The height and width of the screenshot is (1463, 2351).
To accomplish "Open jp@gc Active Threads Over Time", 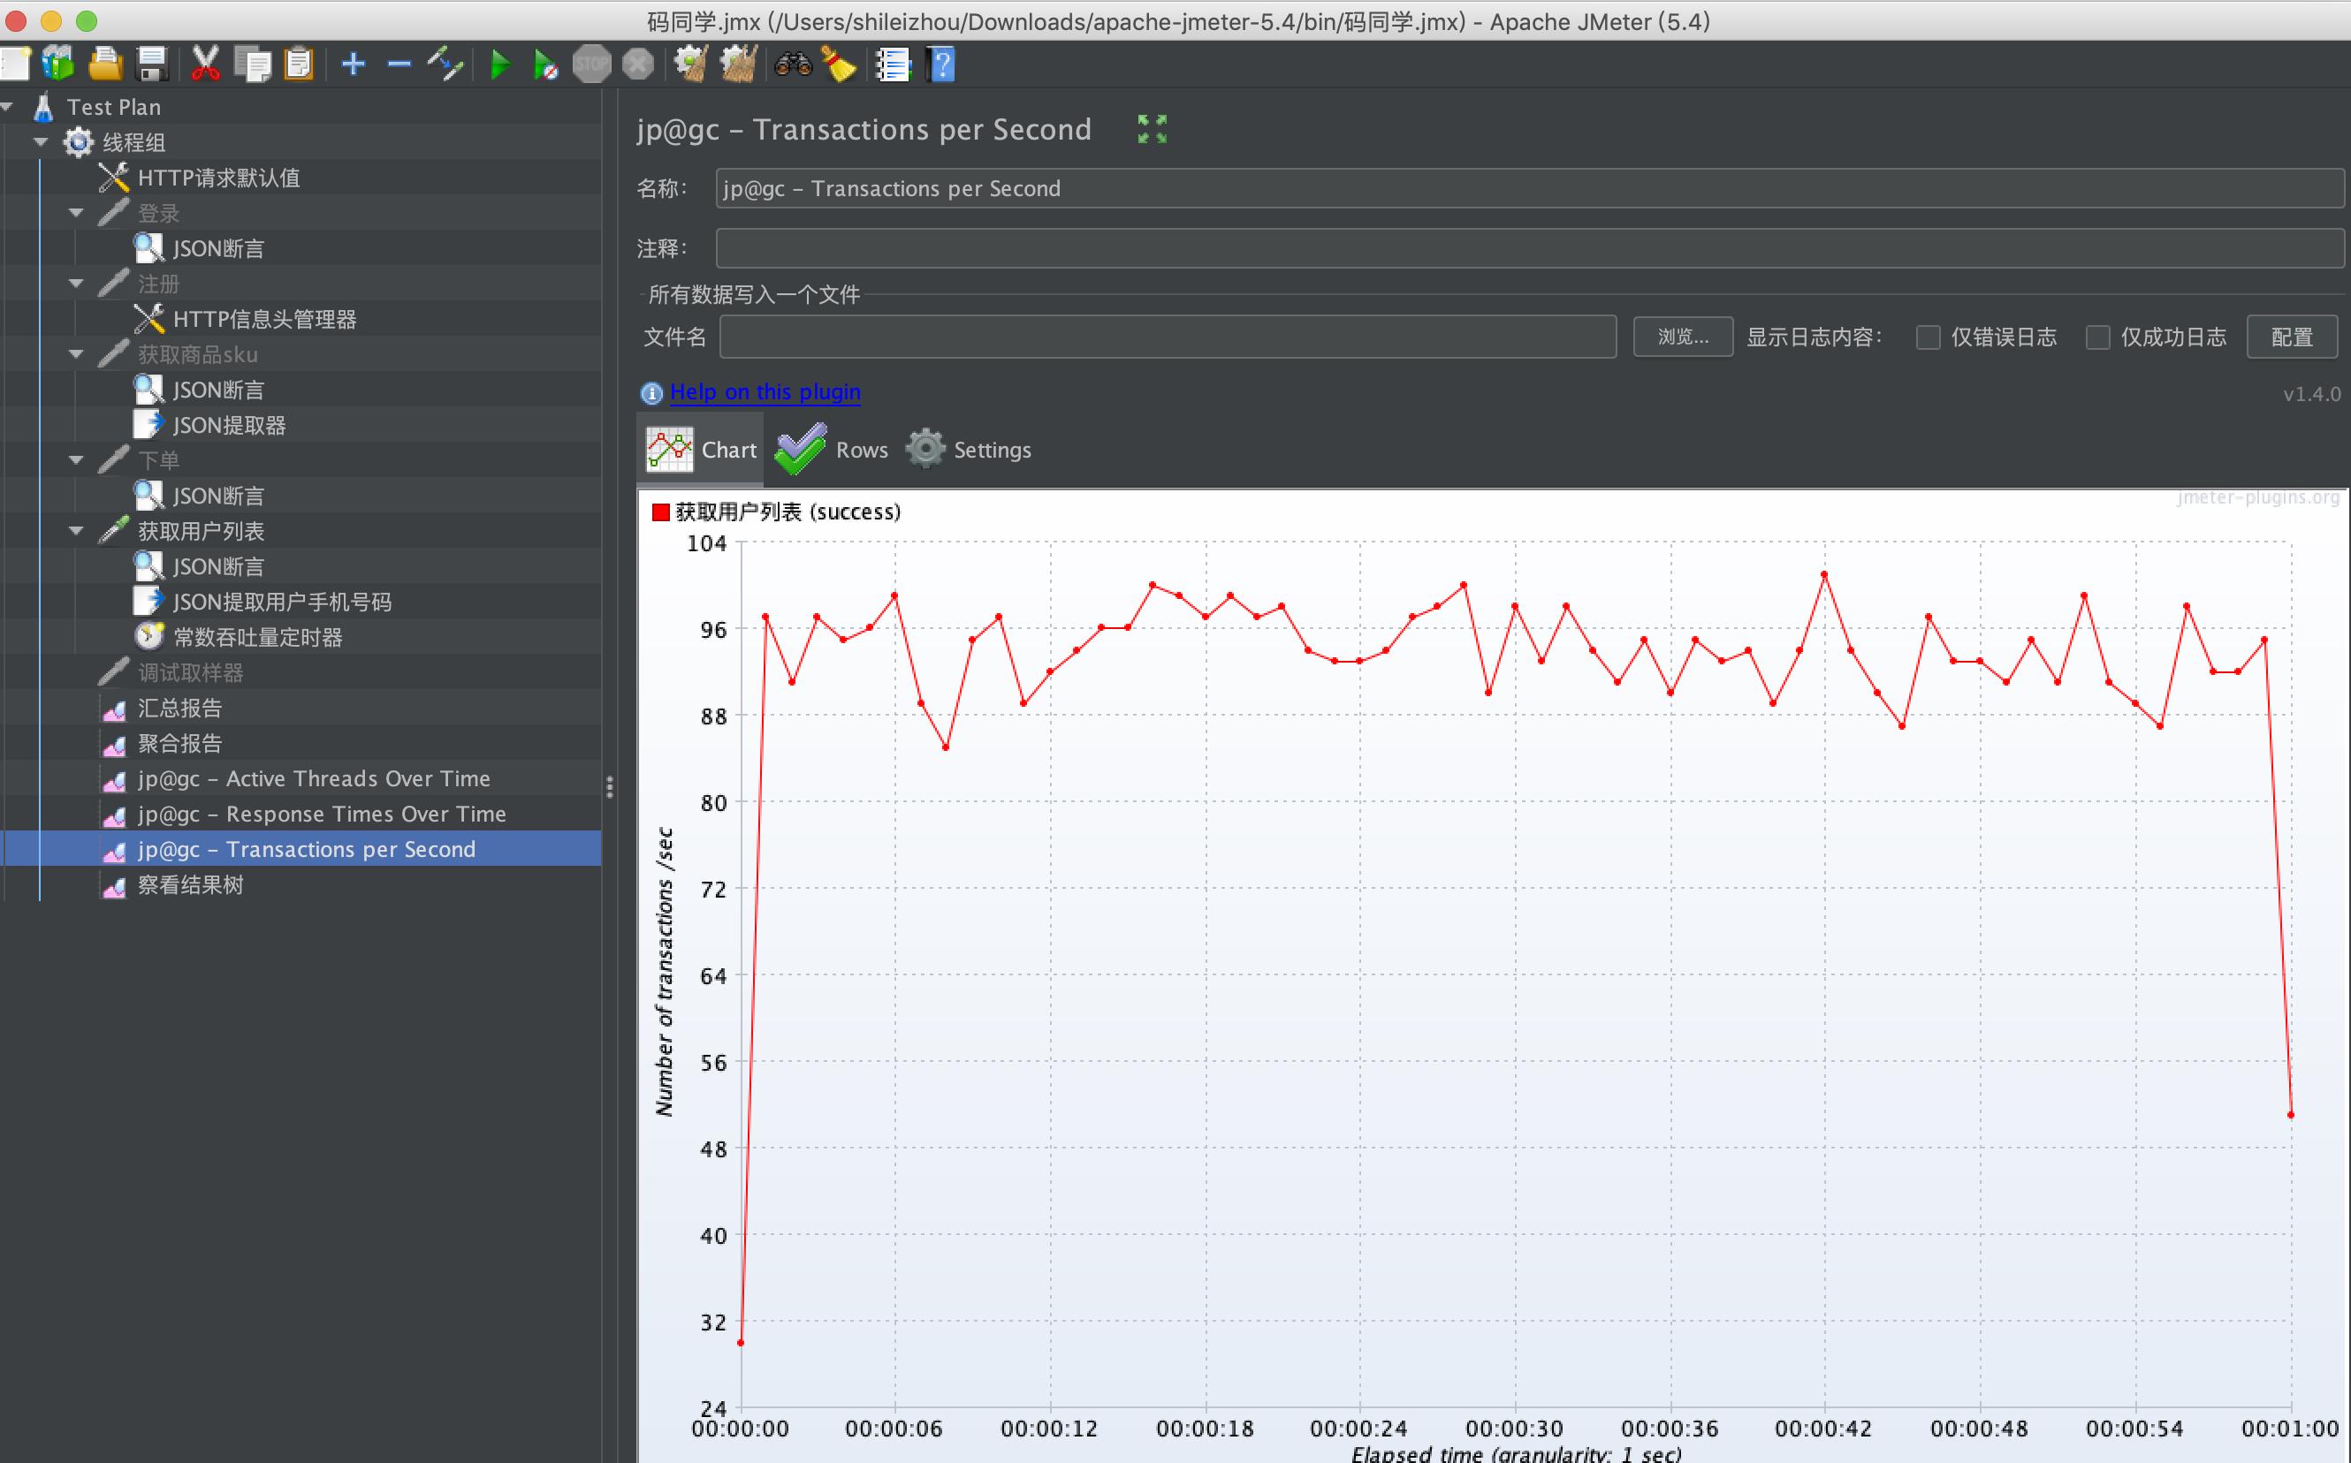I will click(x=314, y=777).
